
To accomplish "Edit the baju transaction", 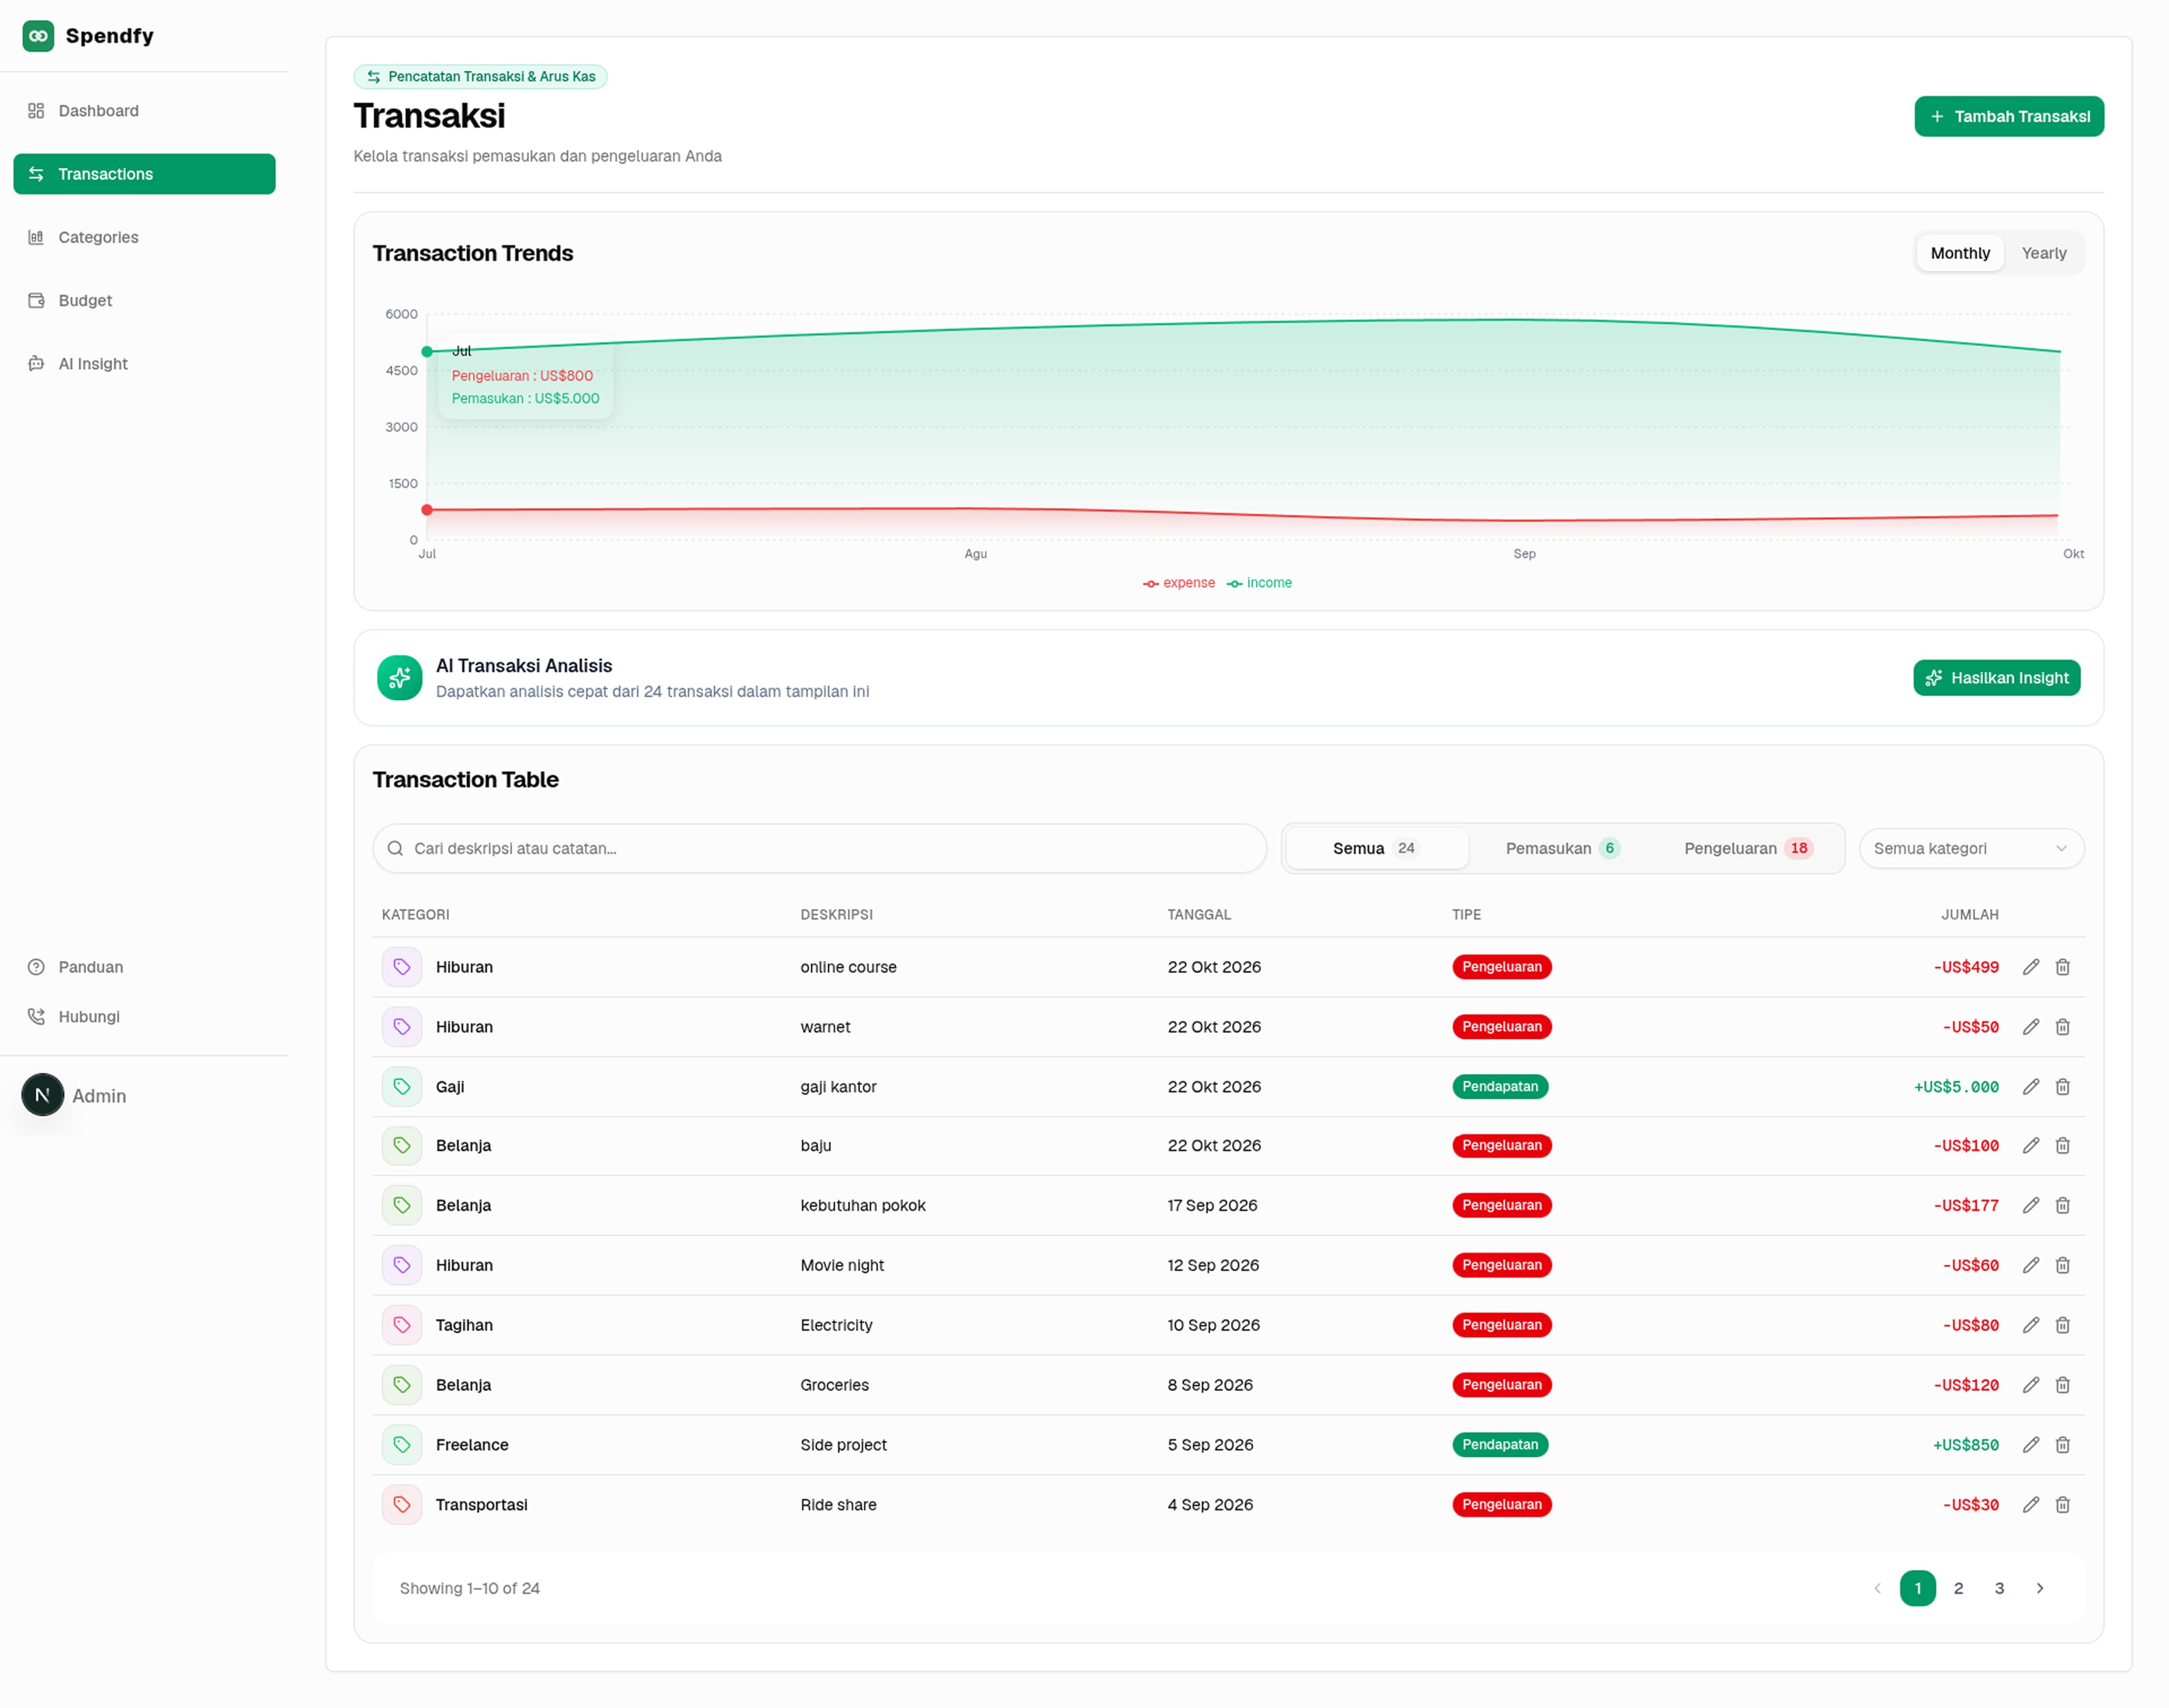I will (2030, 1146).
